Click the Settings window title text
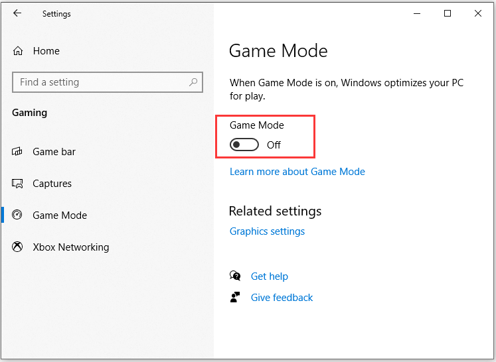 tap(56, 14)
